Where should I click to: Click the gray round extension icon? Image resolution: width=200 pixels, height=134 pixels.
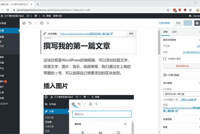[x=190, y=10]
